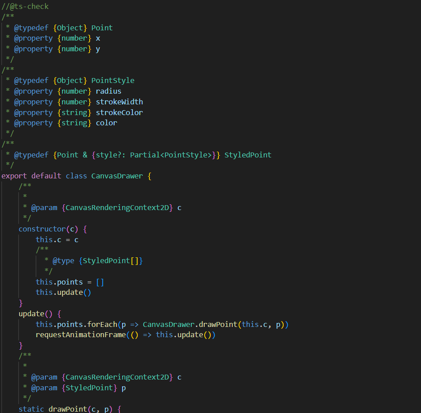Click CanvasDrawer in the class declaration
The width and height of the screenshot is (421, 413).
[117, 176]
